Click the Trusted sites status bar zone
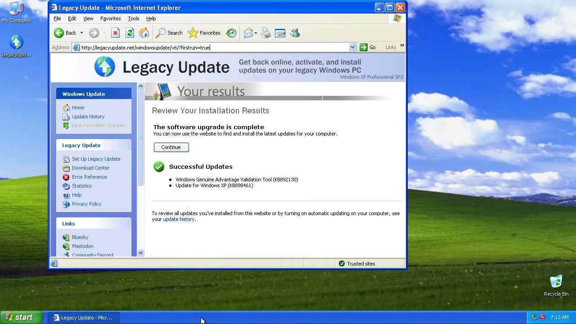The image size is (576, 324). click(356, 264)
